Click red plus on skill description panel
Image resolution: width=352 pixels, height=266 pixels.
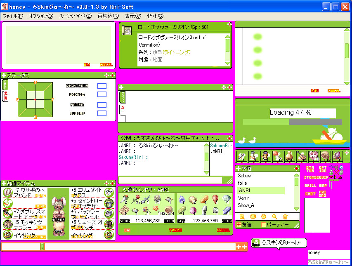tap(229, 24)
